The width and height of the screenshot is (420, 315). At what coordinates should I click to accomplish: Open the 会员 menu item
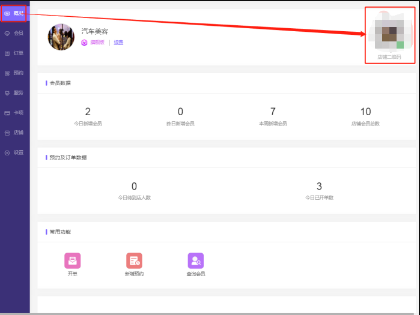15,33
